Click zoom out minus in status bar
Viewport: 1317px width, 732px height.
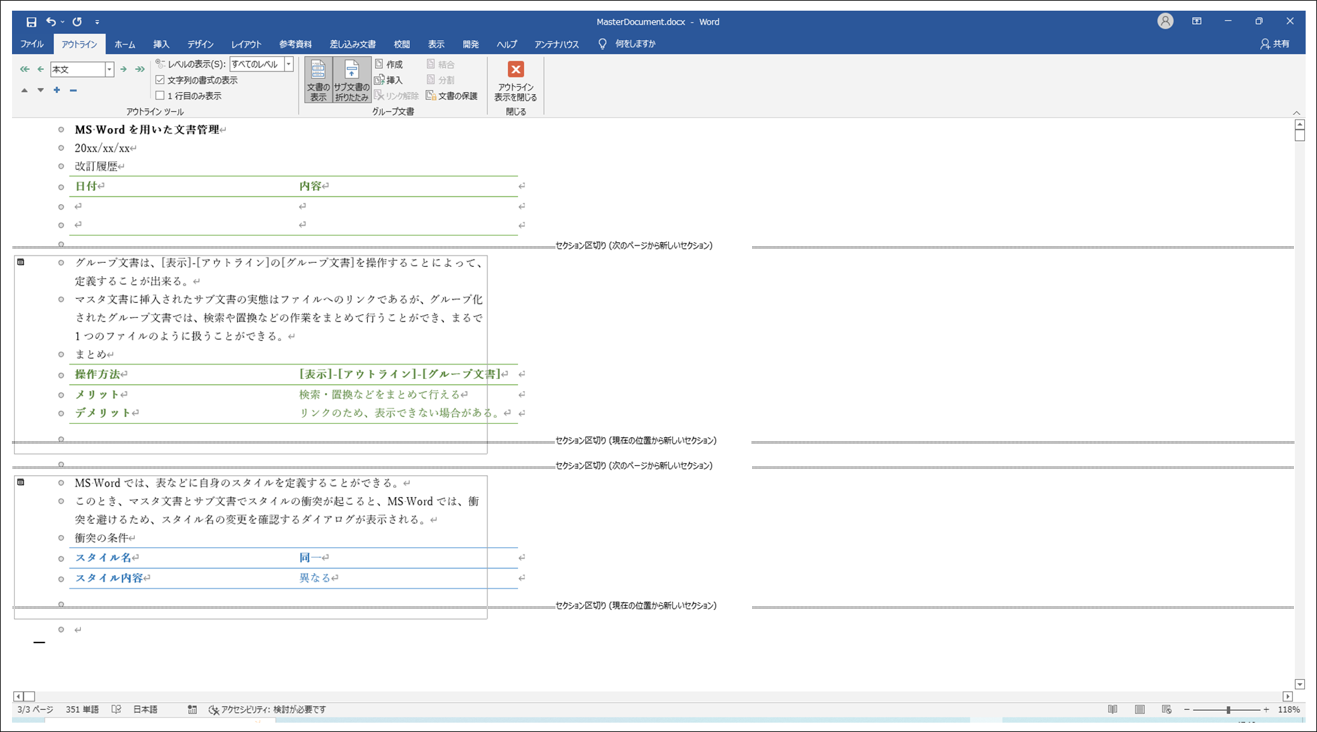(1187, 709)
